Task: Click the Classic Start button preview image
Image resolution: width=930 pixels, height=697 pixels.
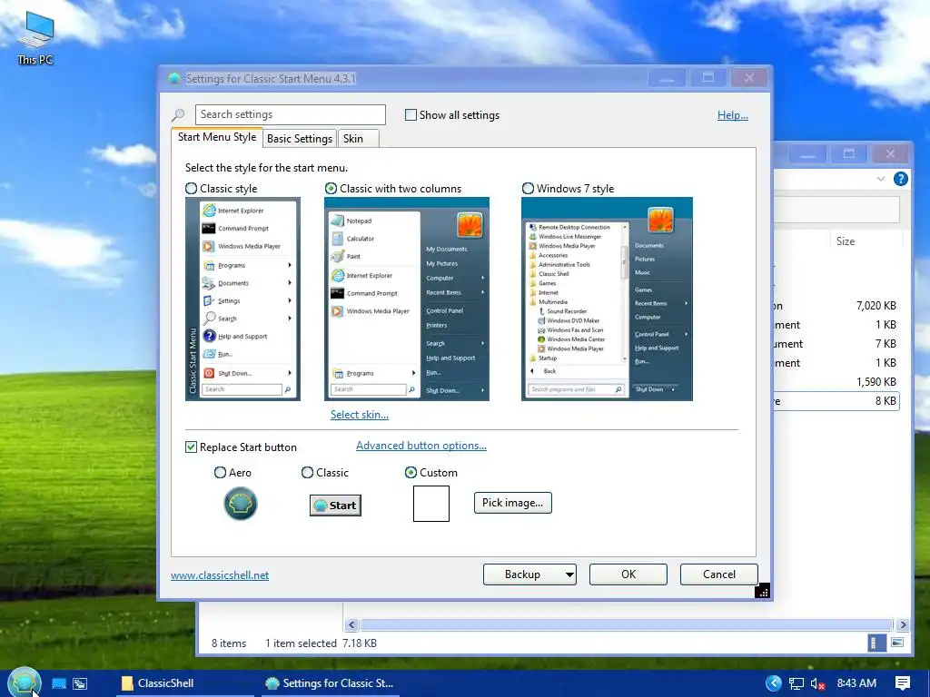Action: tap(335, 505)
